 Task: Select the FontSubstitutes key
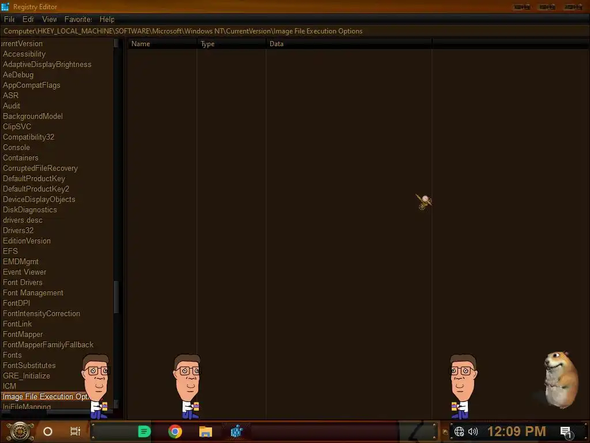[x=29, y=365]
